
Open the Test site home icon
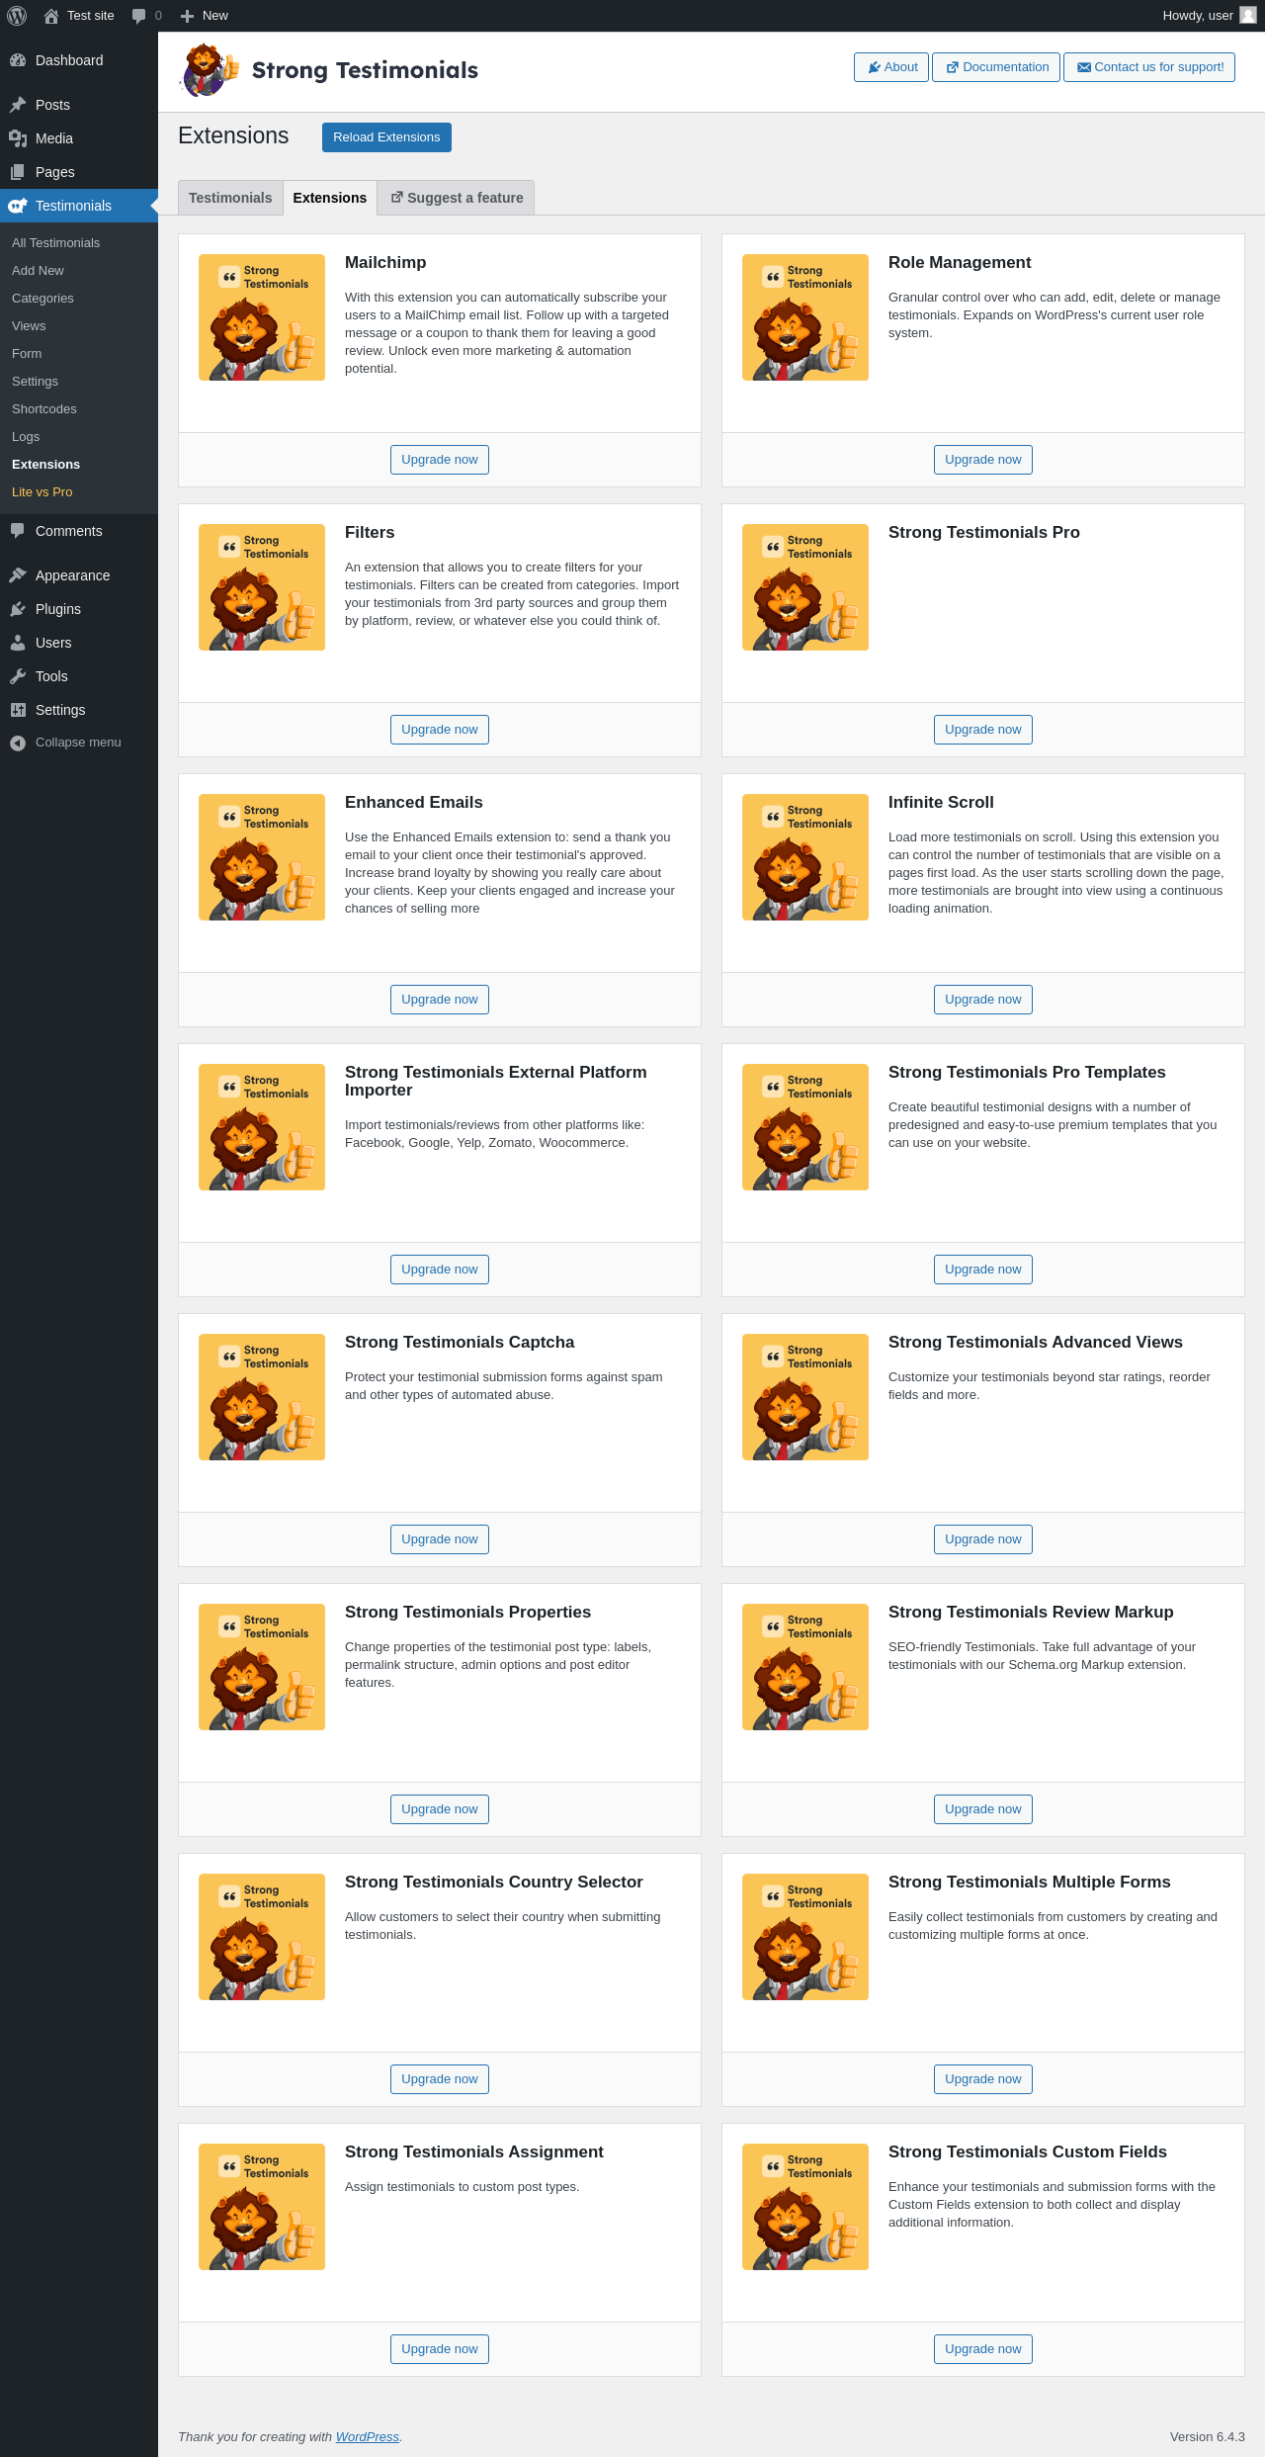coord(51,16)
